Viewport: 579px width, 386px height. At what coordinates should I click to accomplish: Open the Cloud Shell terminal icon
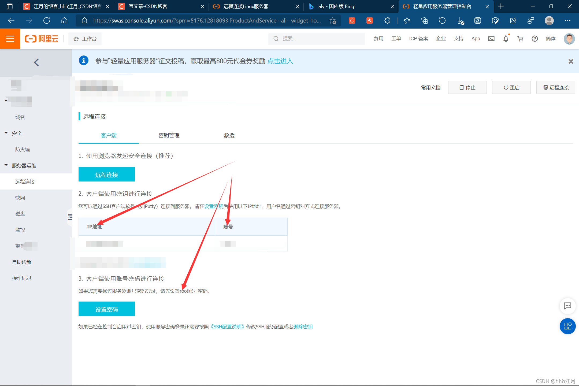[491, 39]
